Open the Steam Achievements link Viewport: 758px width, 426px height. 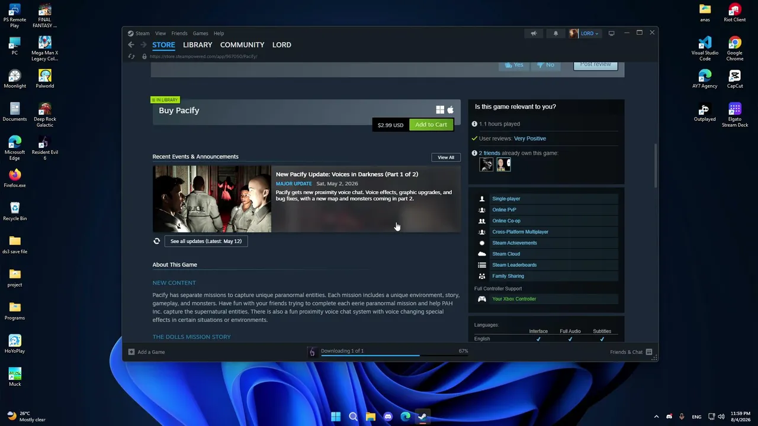[515, 243]
